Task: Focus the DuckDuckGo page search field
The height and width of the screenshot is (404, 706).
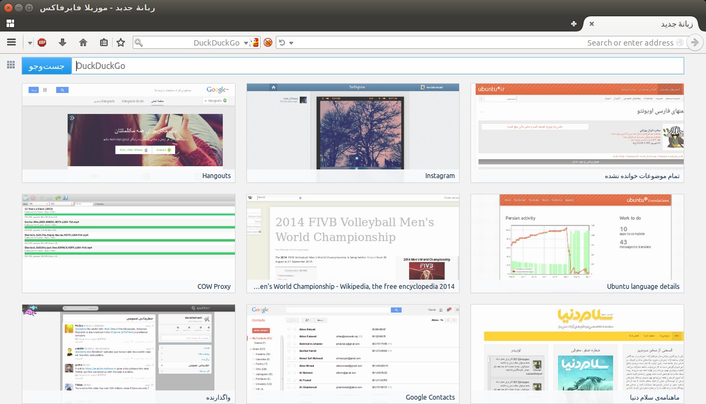Action: point(378,66)
